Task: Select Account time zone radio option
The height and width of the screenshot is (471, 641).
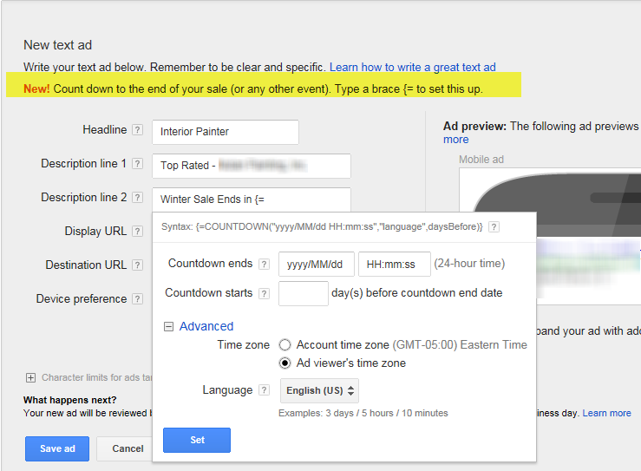Action: 285,345
